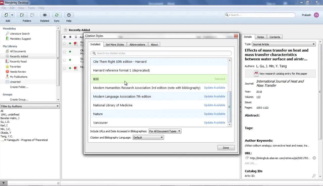Image resolution: width=323 pixels, height=186 pixels.
Task: Open the Help toolbar icon
Action: coord(69,15)
